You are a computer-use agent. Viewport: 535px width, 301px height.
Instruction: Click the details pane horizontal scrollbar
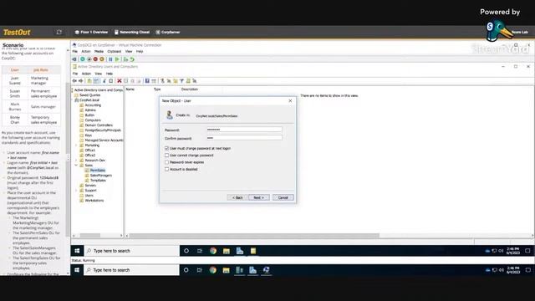pyautogui.click(x=254, y=236)
